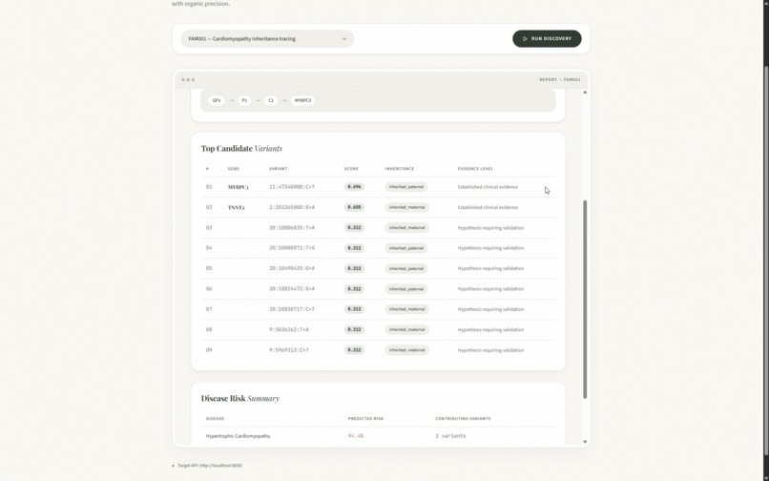
Task: Click the PREDICTED RISK column header
Action: click(365, 419)
